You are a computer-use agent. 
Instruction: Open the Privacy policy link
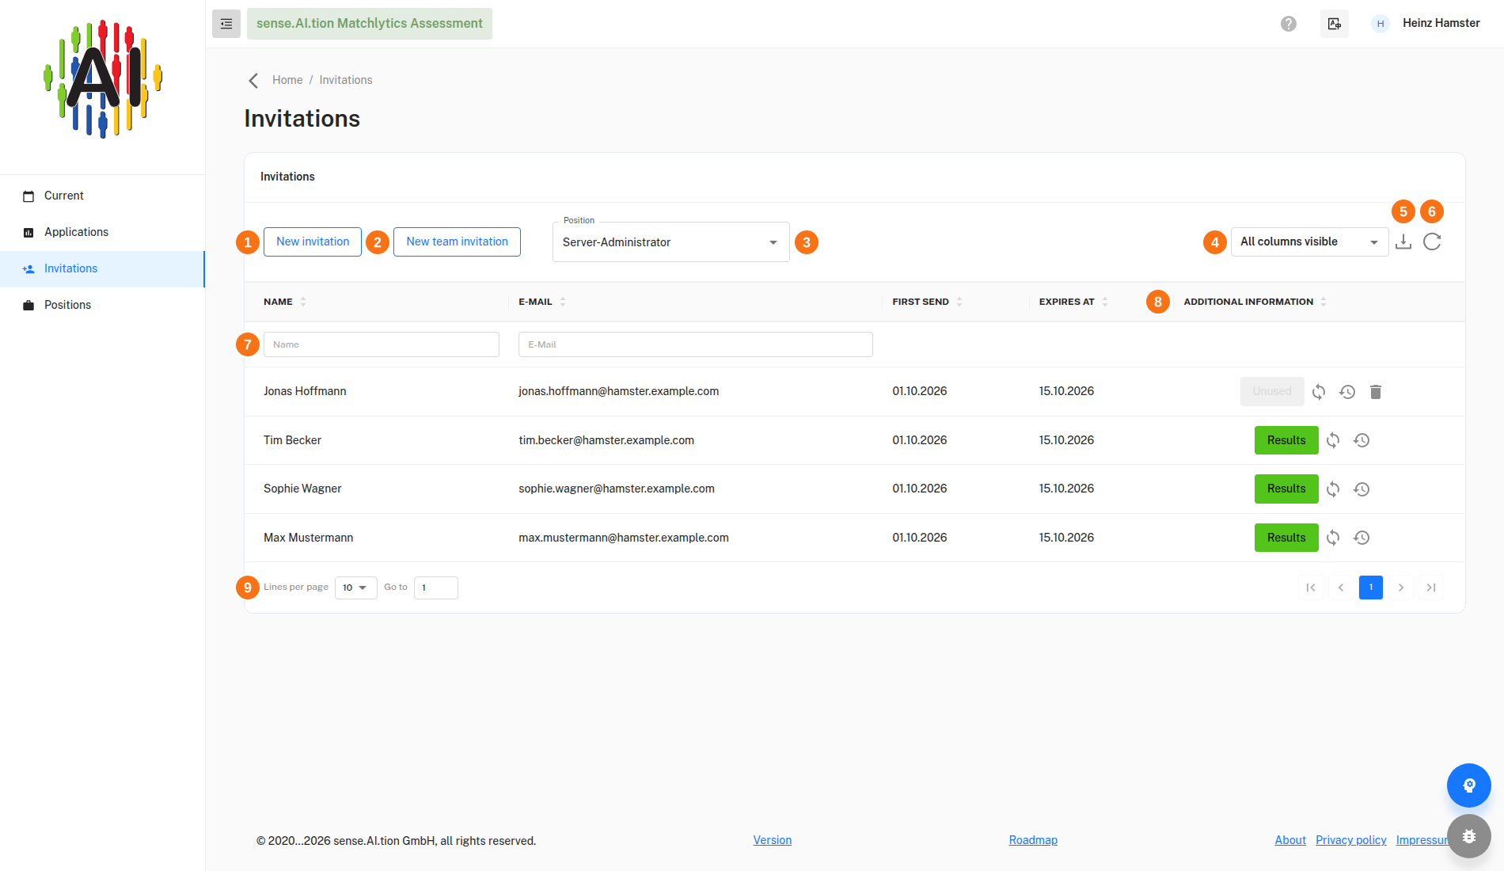(x=1351, y=840)
